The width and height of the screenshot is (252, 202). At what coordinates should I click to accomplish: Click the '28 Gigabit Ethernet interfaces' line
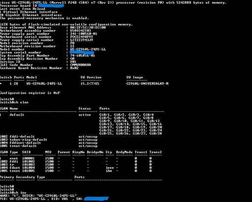(31, 15)
